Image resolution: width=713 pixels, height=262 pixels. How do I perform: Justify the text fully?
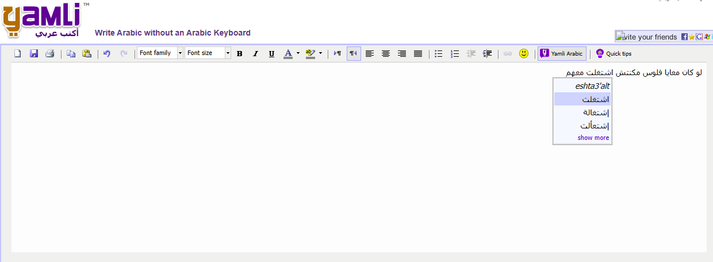click(x=418, y=53)
